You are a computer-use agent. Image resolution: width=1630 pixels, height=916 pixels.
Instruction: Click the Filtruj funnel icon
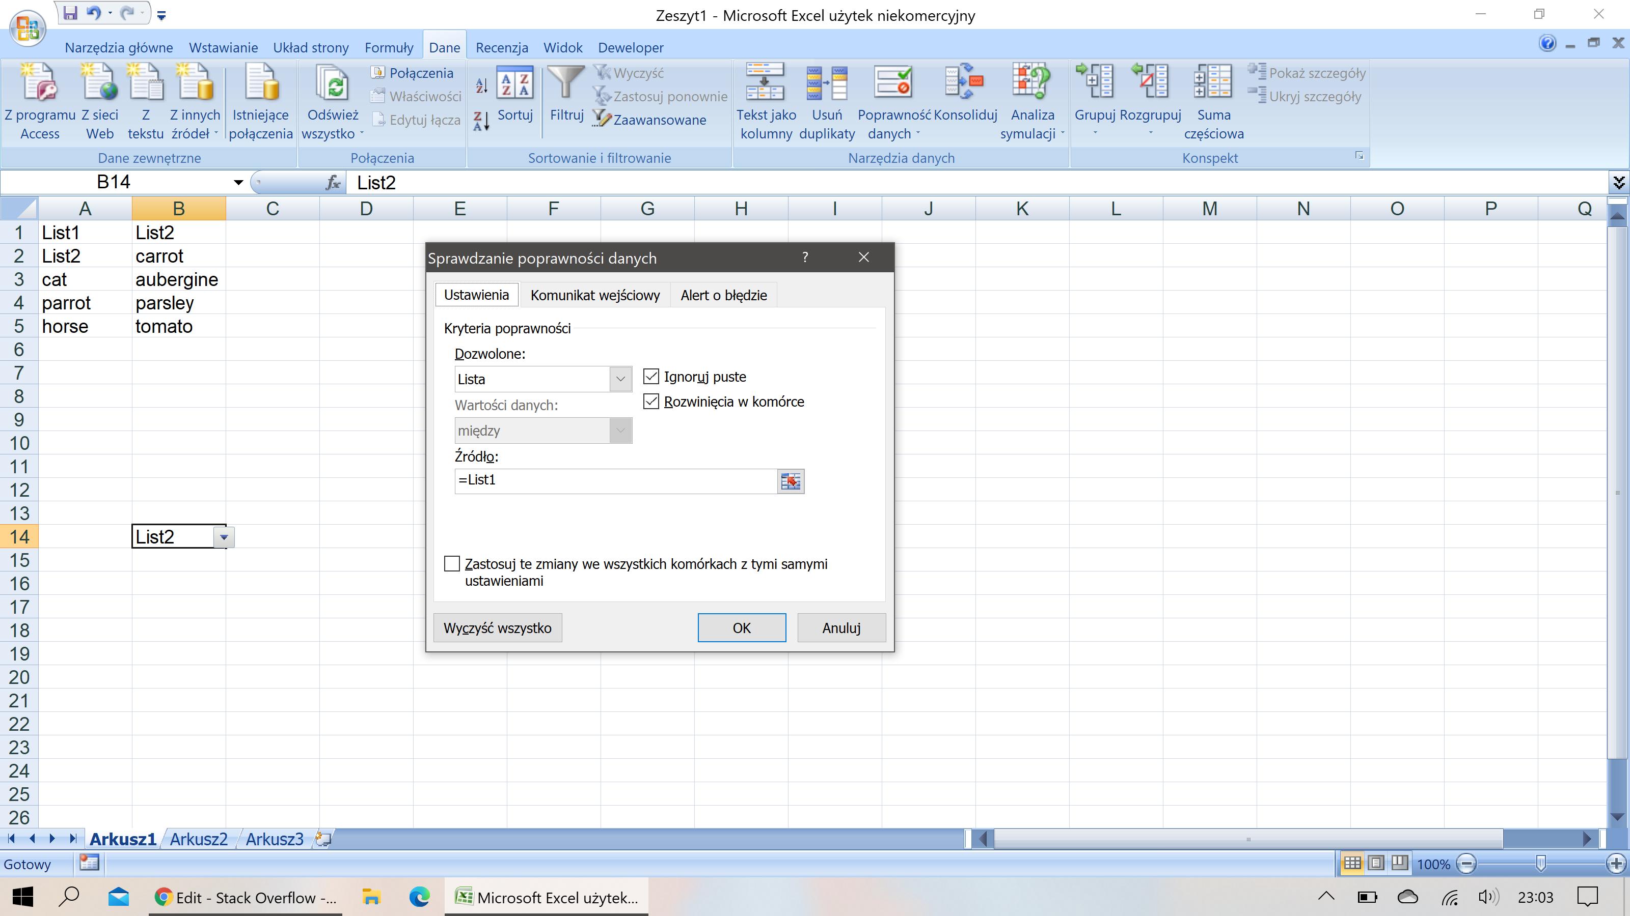pyautogui.click(x=566, y=83)
